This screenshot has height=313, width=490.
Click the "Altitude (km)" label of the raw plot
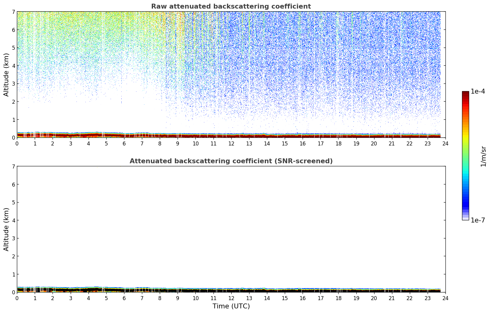pos(6,75)
